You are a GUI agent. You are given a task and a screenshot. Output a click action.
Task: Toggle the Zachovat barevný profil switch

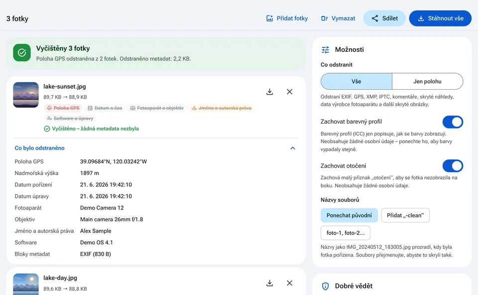coord(453,122)
